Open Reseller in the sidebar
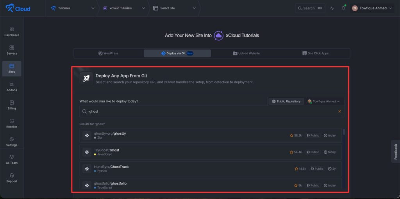400x199 pixels. 12,124
